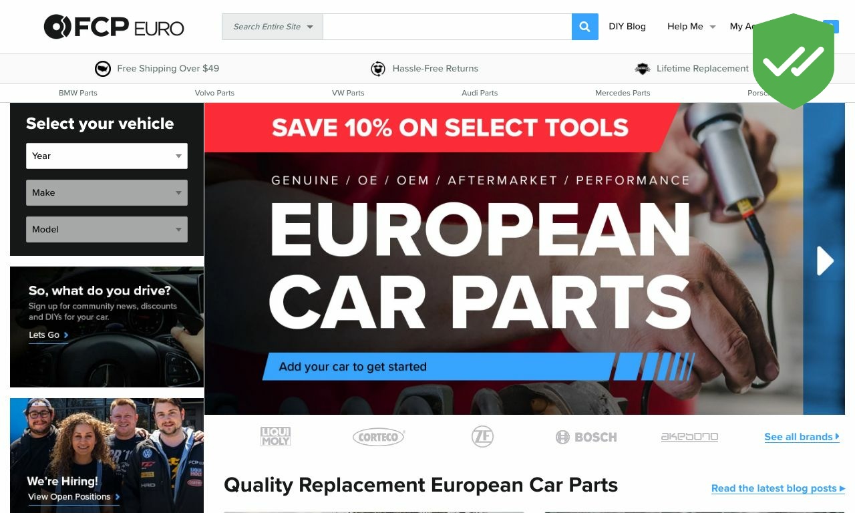This screenshot has height=513, width=855.
Task: Expand the Search Entire Site dropdown
Action: (273, 27)
